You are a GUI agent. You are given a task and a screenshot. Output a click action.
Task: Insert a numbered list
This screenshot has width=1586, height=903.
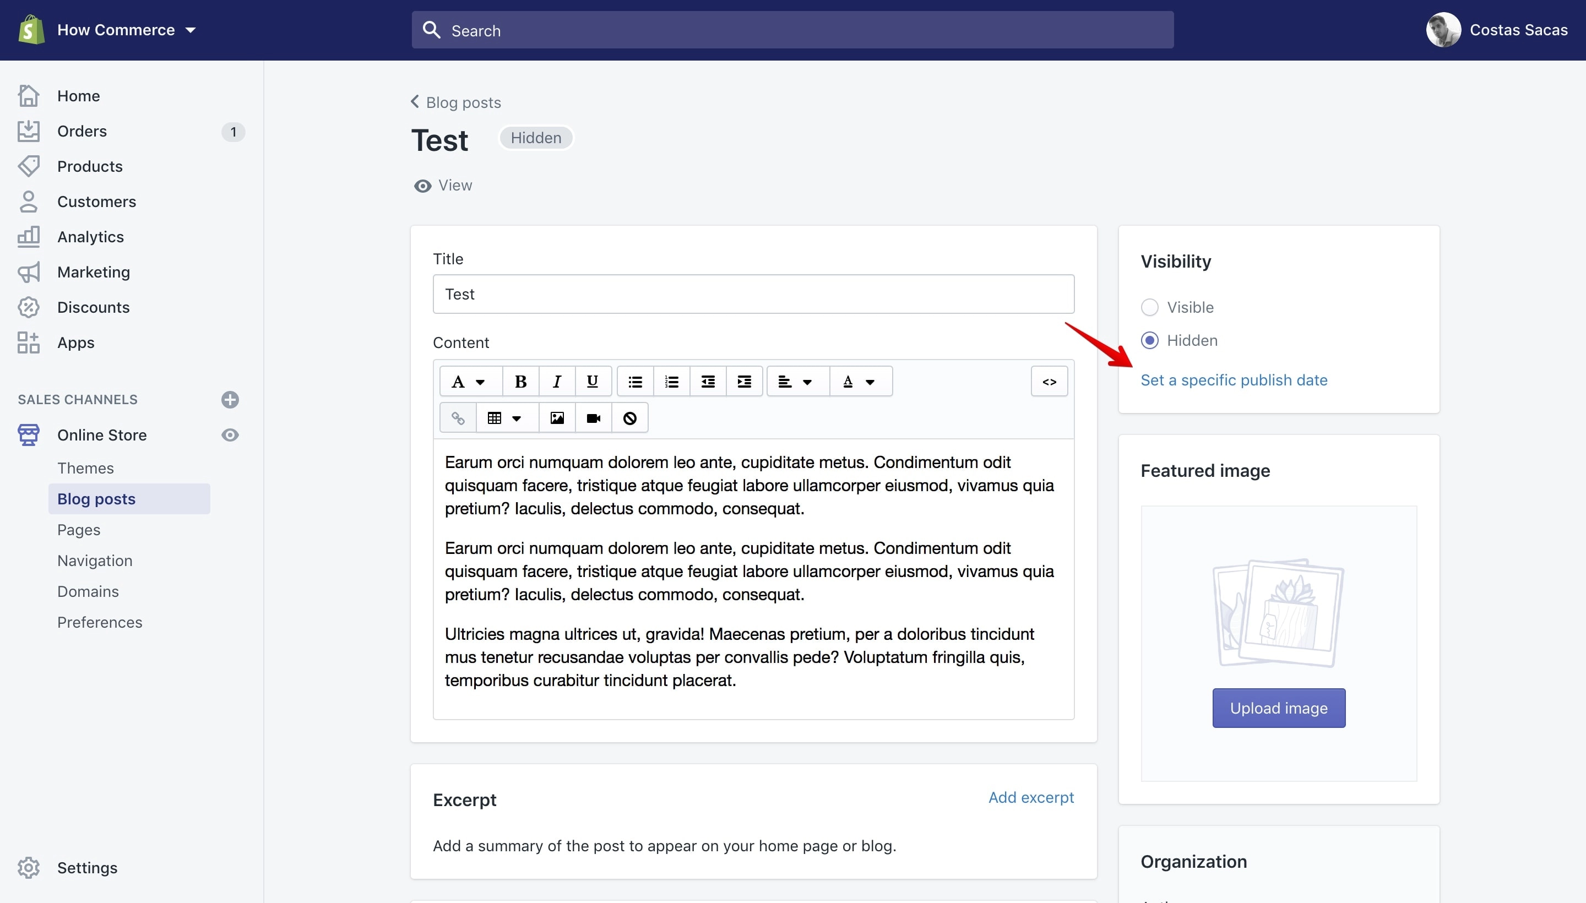(x=672, y=382)
